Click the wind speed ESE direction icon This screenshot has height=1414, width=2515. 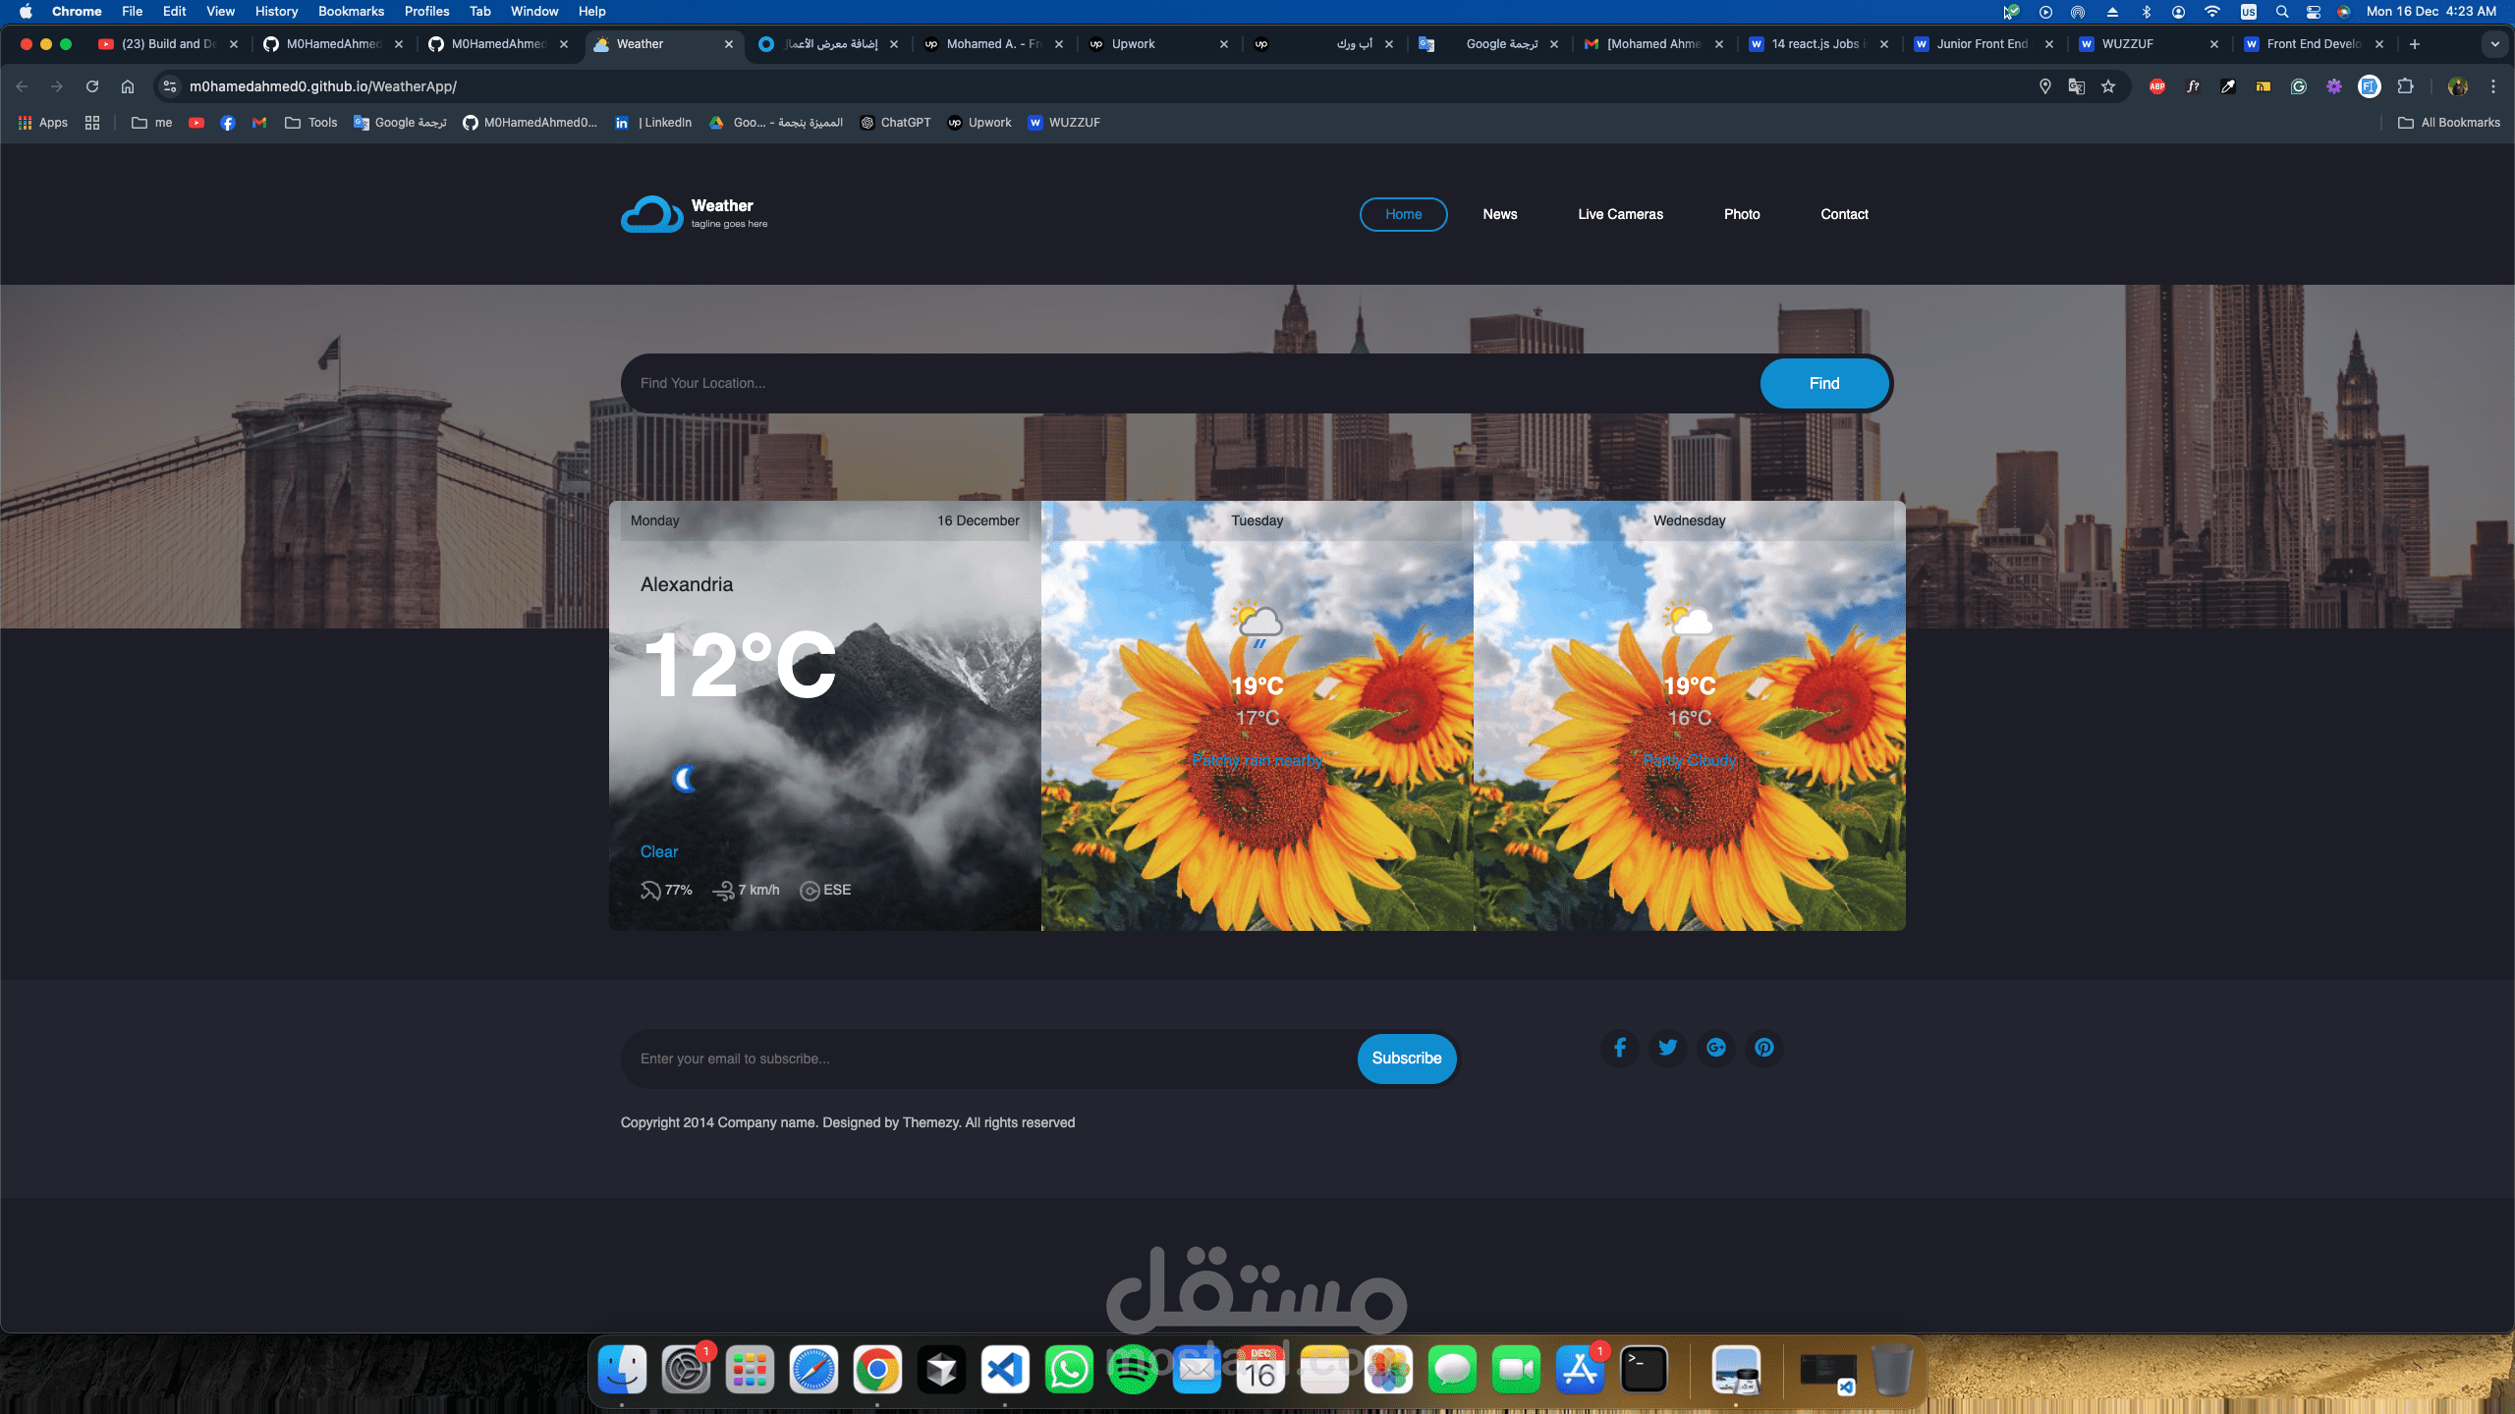point(809,889)
